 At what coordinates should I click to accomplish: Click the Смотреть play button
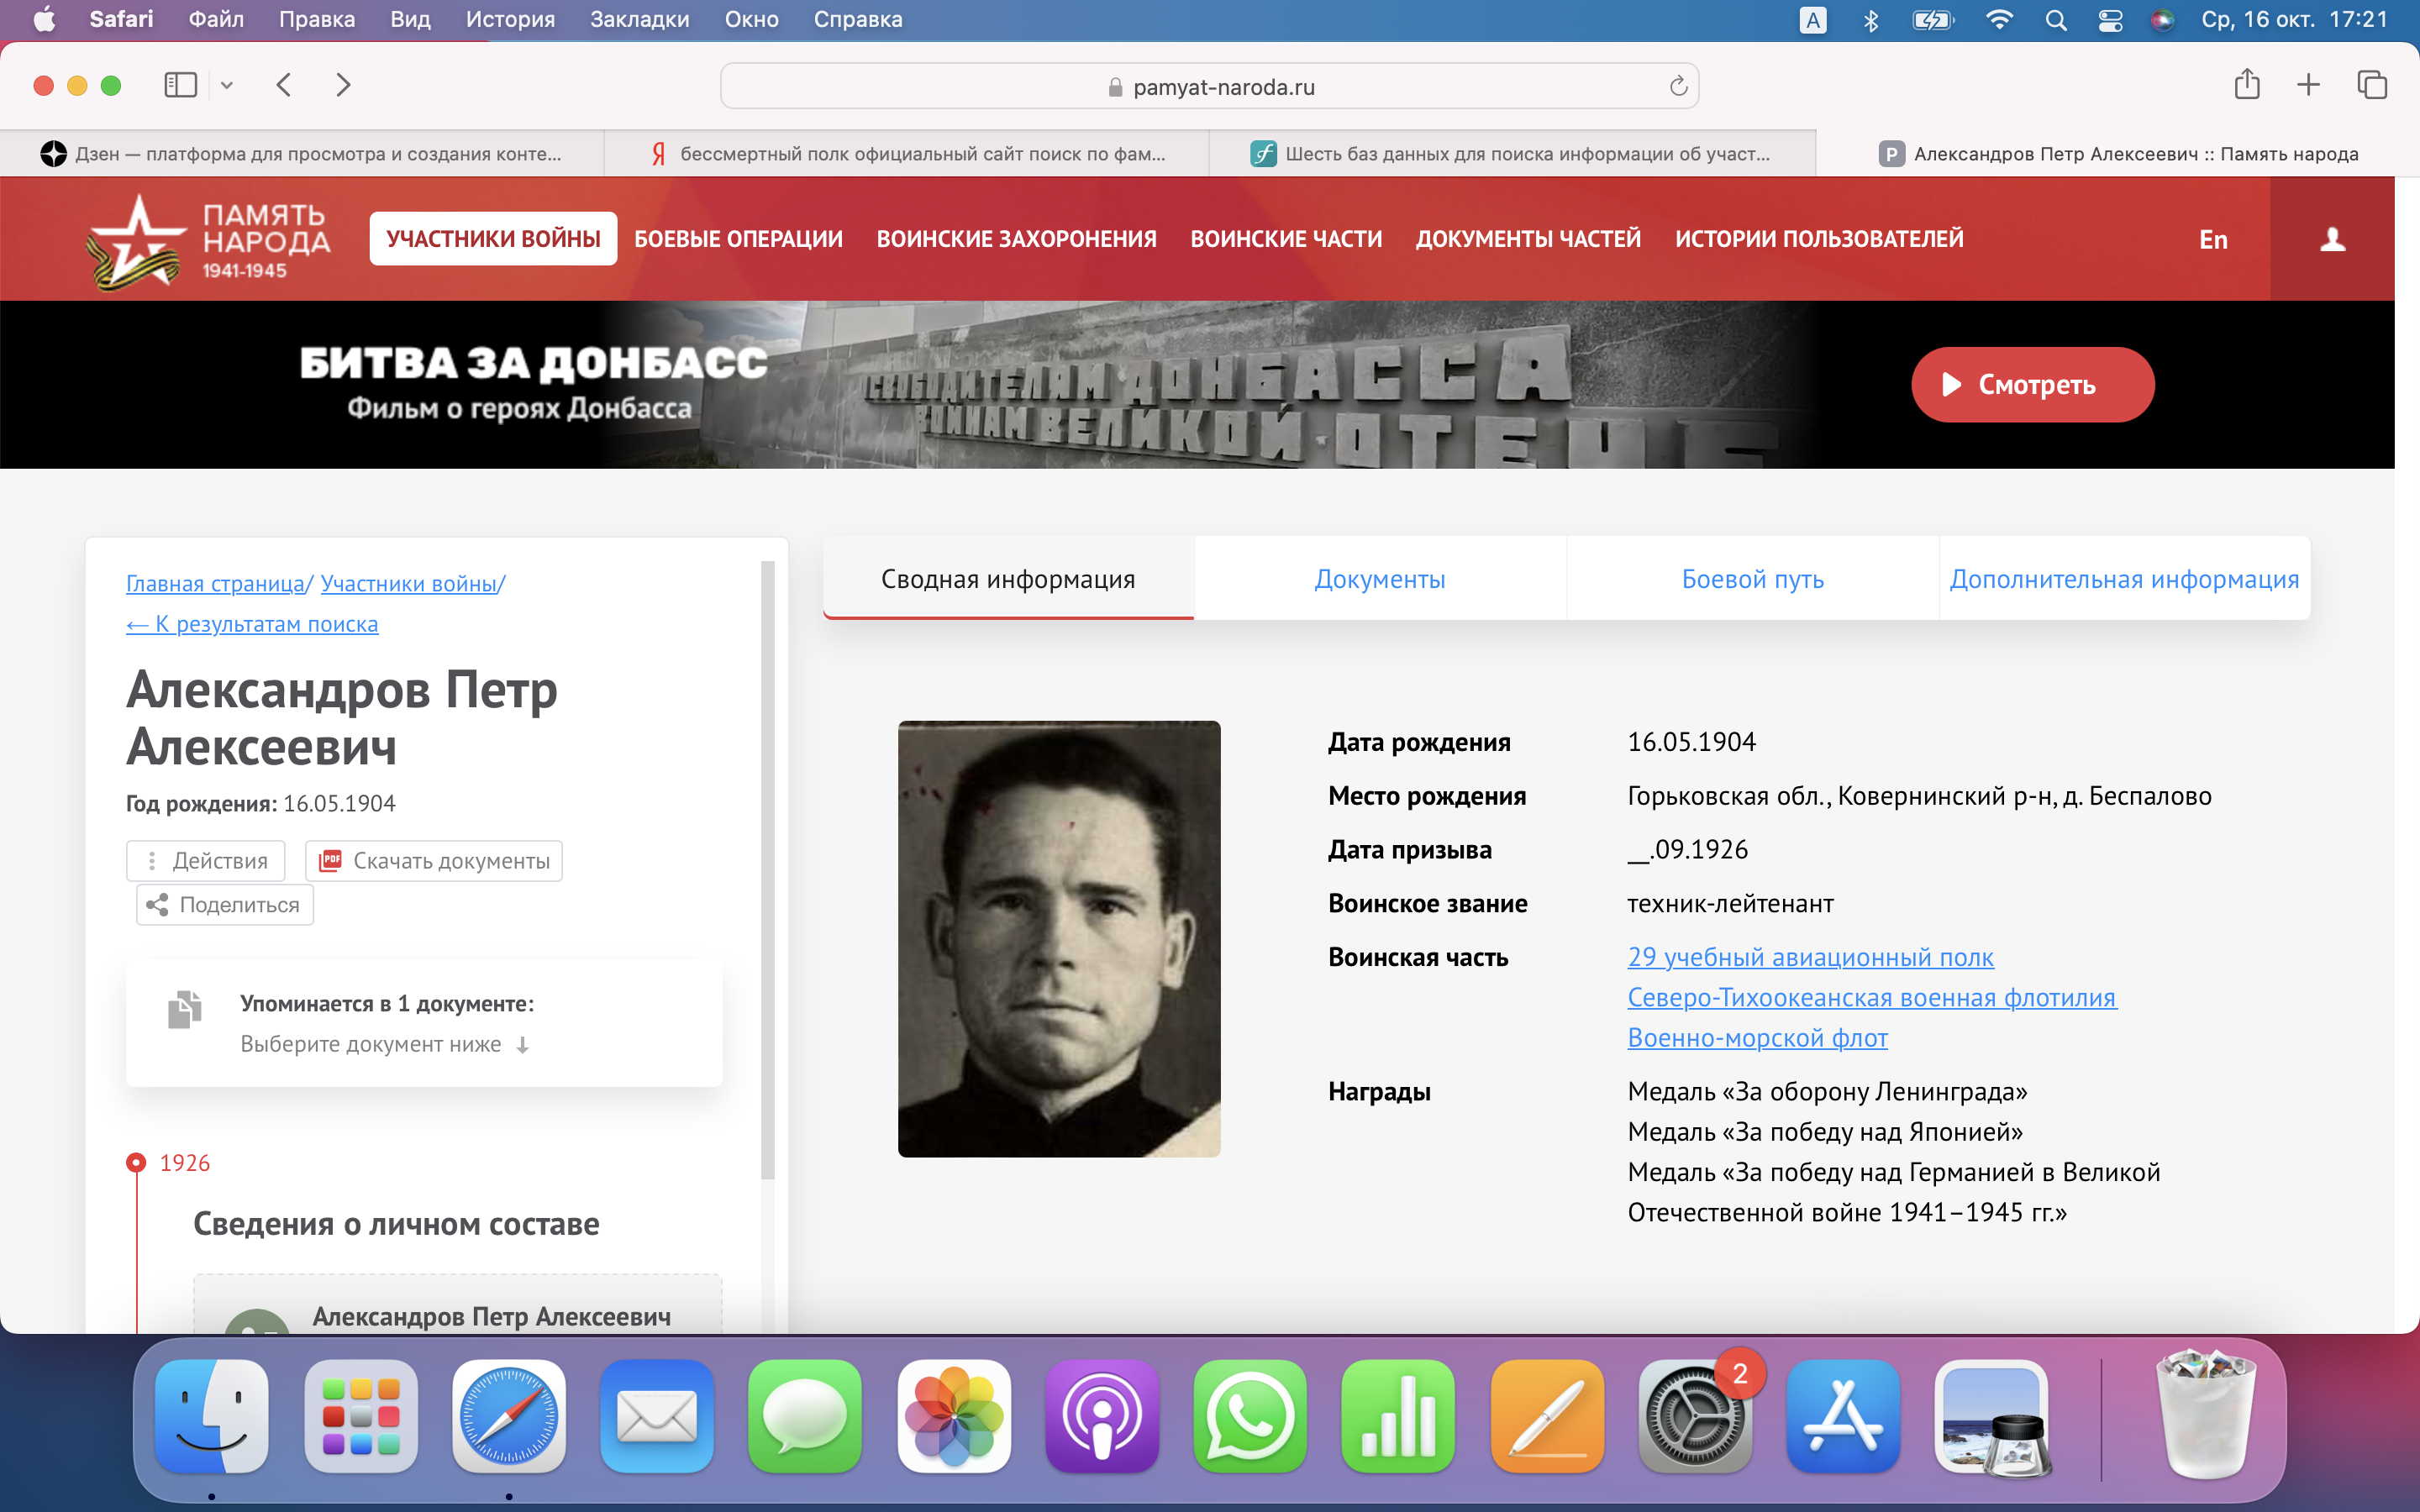pos(2032,385)
